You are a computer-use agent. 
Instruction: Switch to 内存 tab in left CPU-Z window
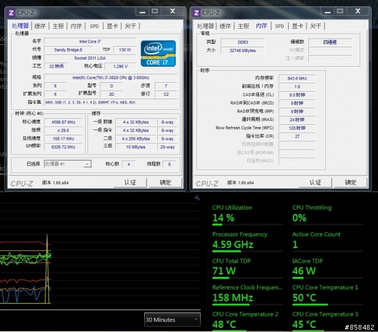pos(76,26)
